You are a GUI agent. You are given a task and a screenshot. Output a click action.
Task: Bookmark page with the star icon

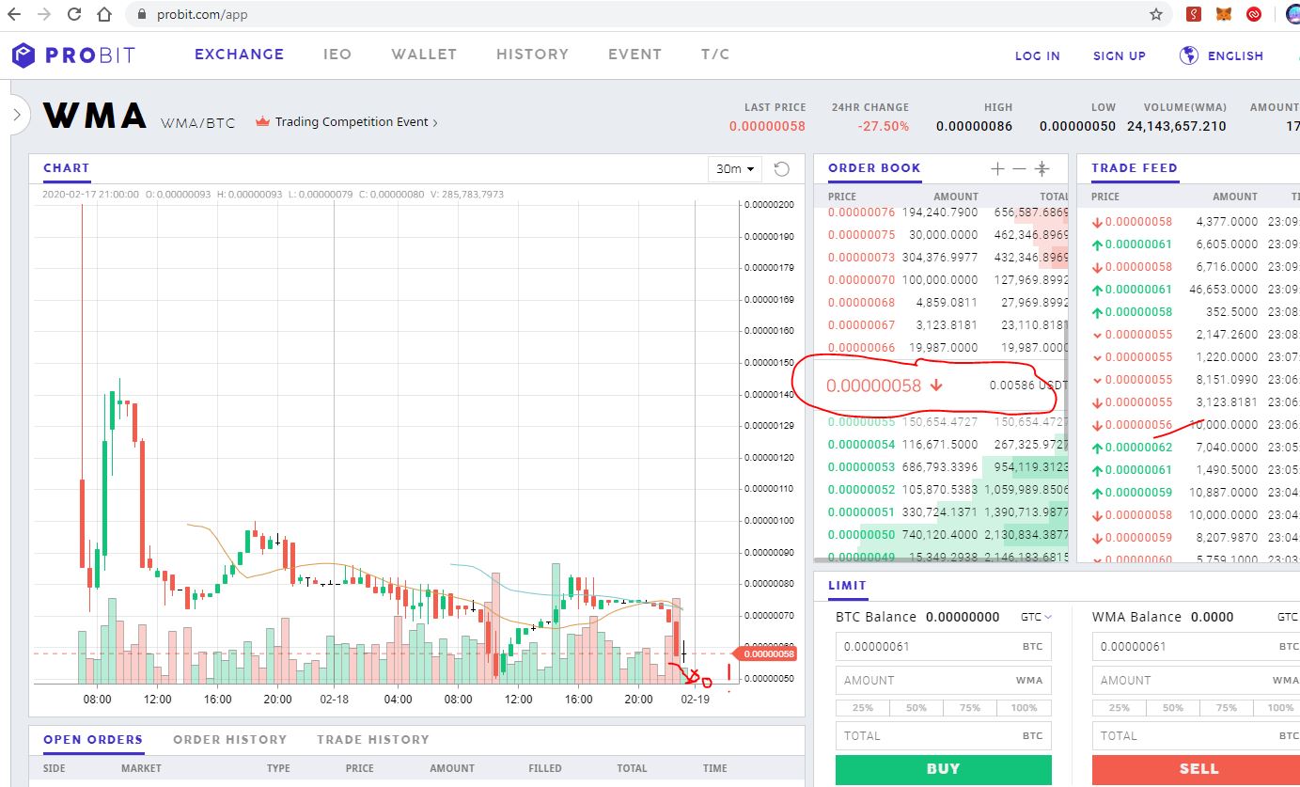click(x=1156, y=15)
